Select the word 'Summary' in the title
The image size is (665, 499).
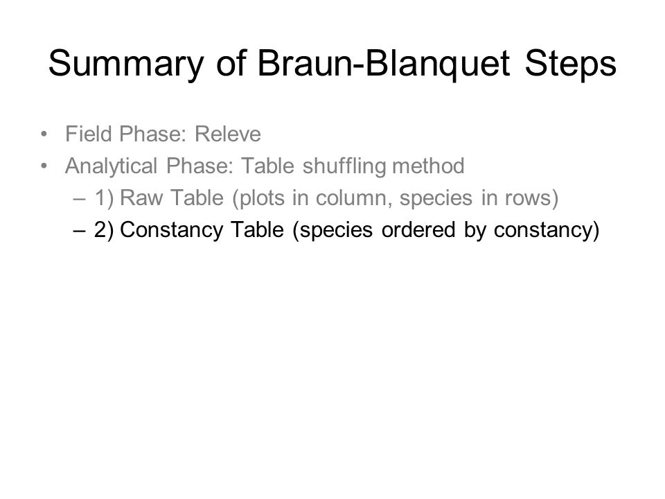[x=126, y=64]
